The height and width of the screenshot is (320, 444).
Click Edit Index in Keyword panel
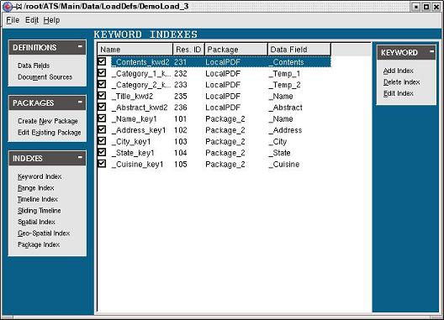coord(398,93)
